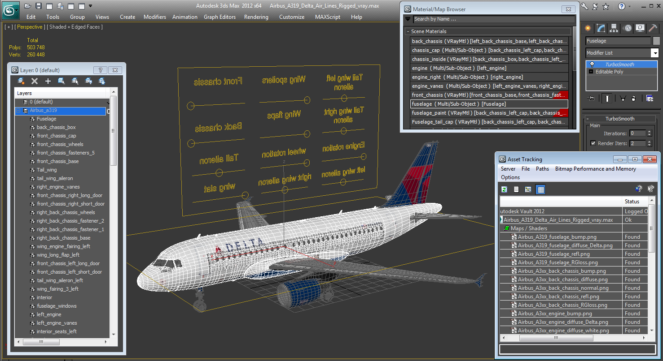Screen dimensions: 663x361
Task: Open the Modifier List dropdown
Action: (x=654, y=53)
